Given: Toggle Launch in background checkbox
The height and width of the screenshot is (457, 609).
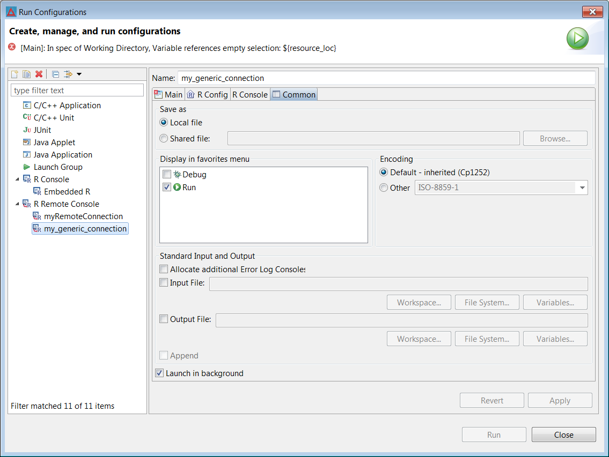Looking at the screenshot, I should tap(160, 373).
